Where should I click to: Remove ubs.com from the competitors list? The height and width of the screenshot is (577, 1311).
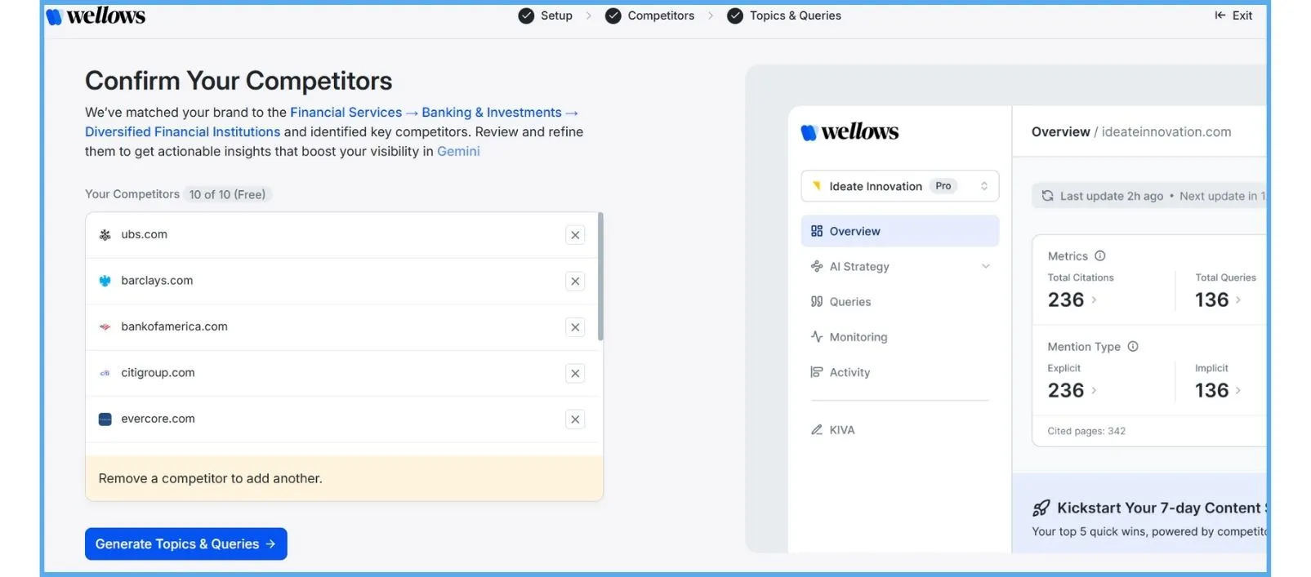[575, 235]
